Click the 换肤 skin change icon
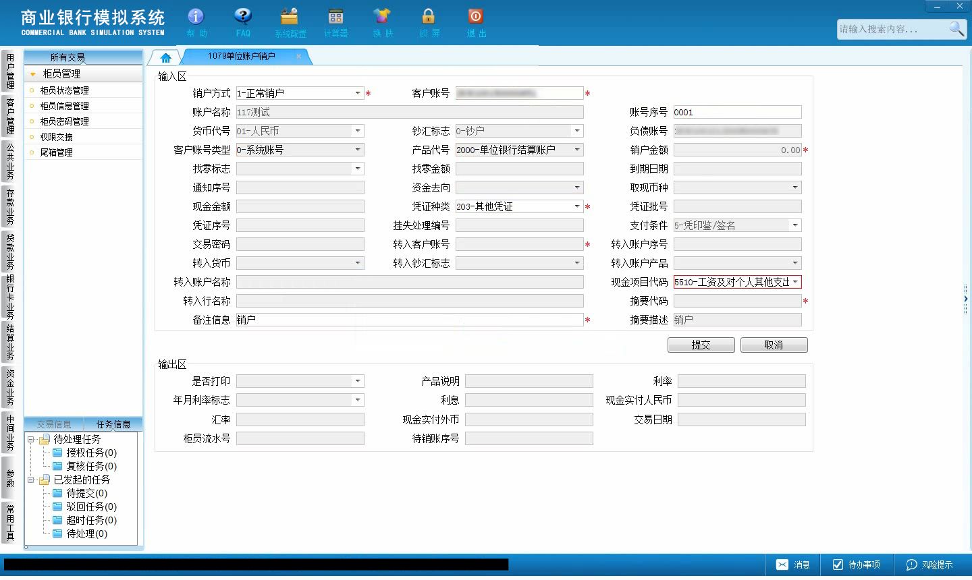 [x=382, y=22]
